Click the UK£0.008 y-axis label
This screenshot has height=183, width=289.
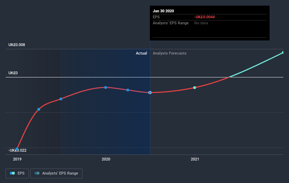tap(17, 45)
